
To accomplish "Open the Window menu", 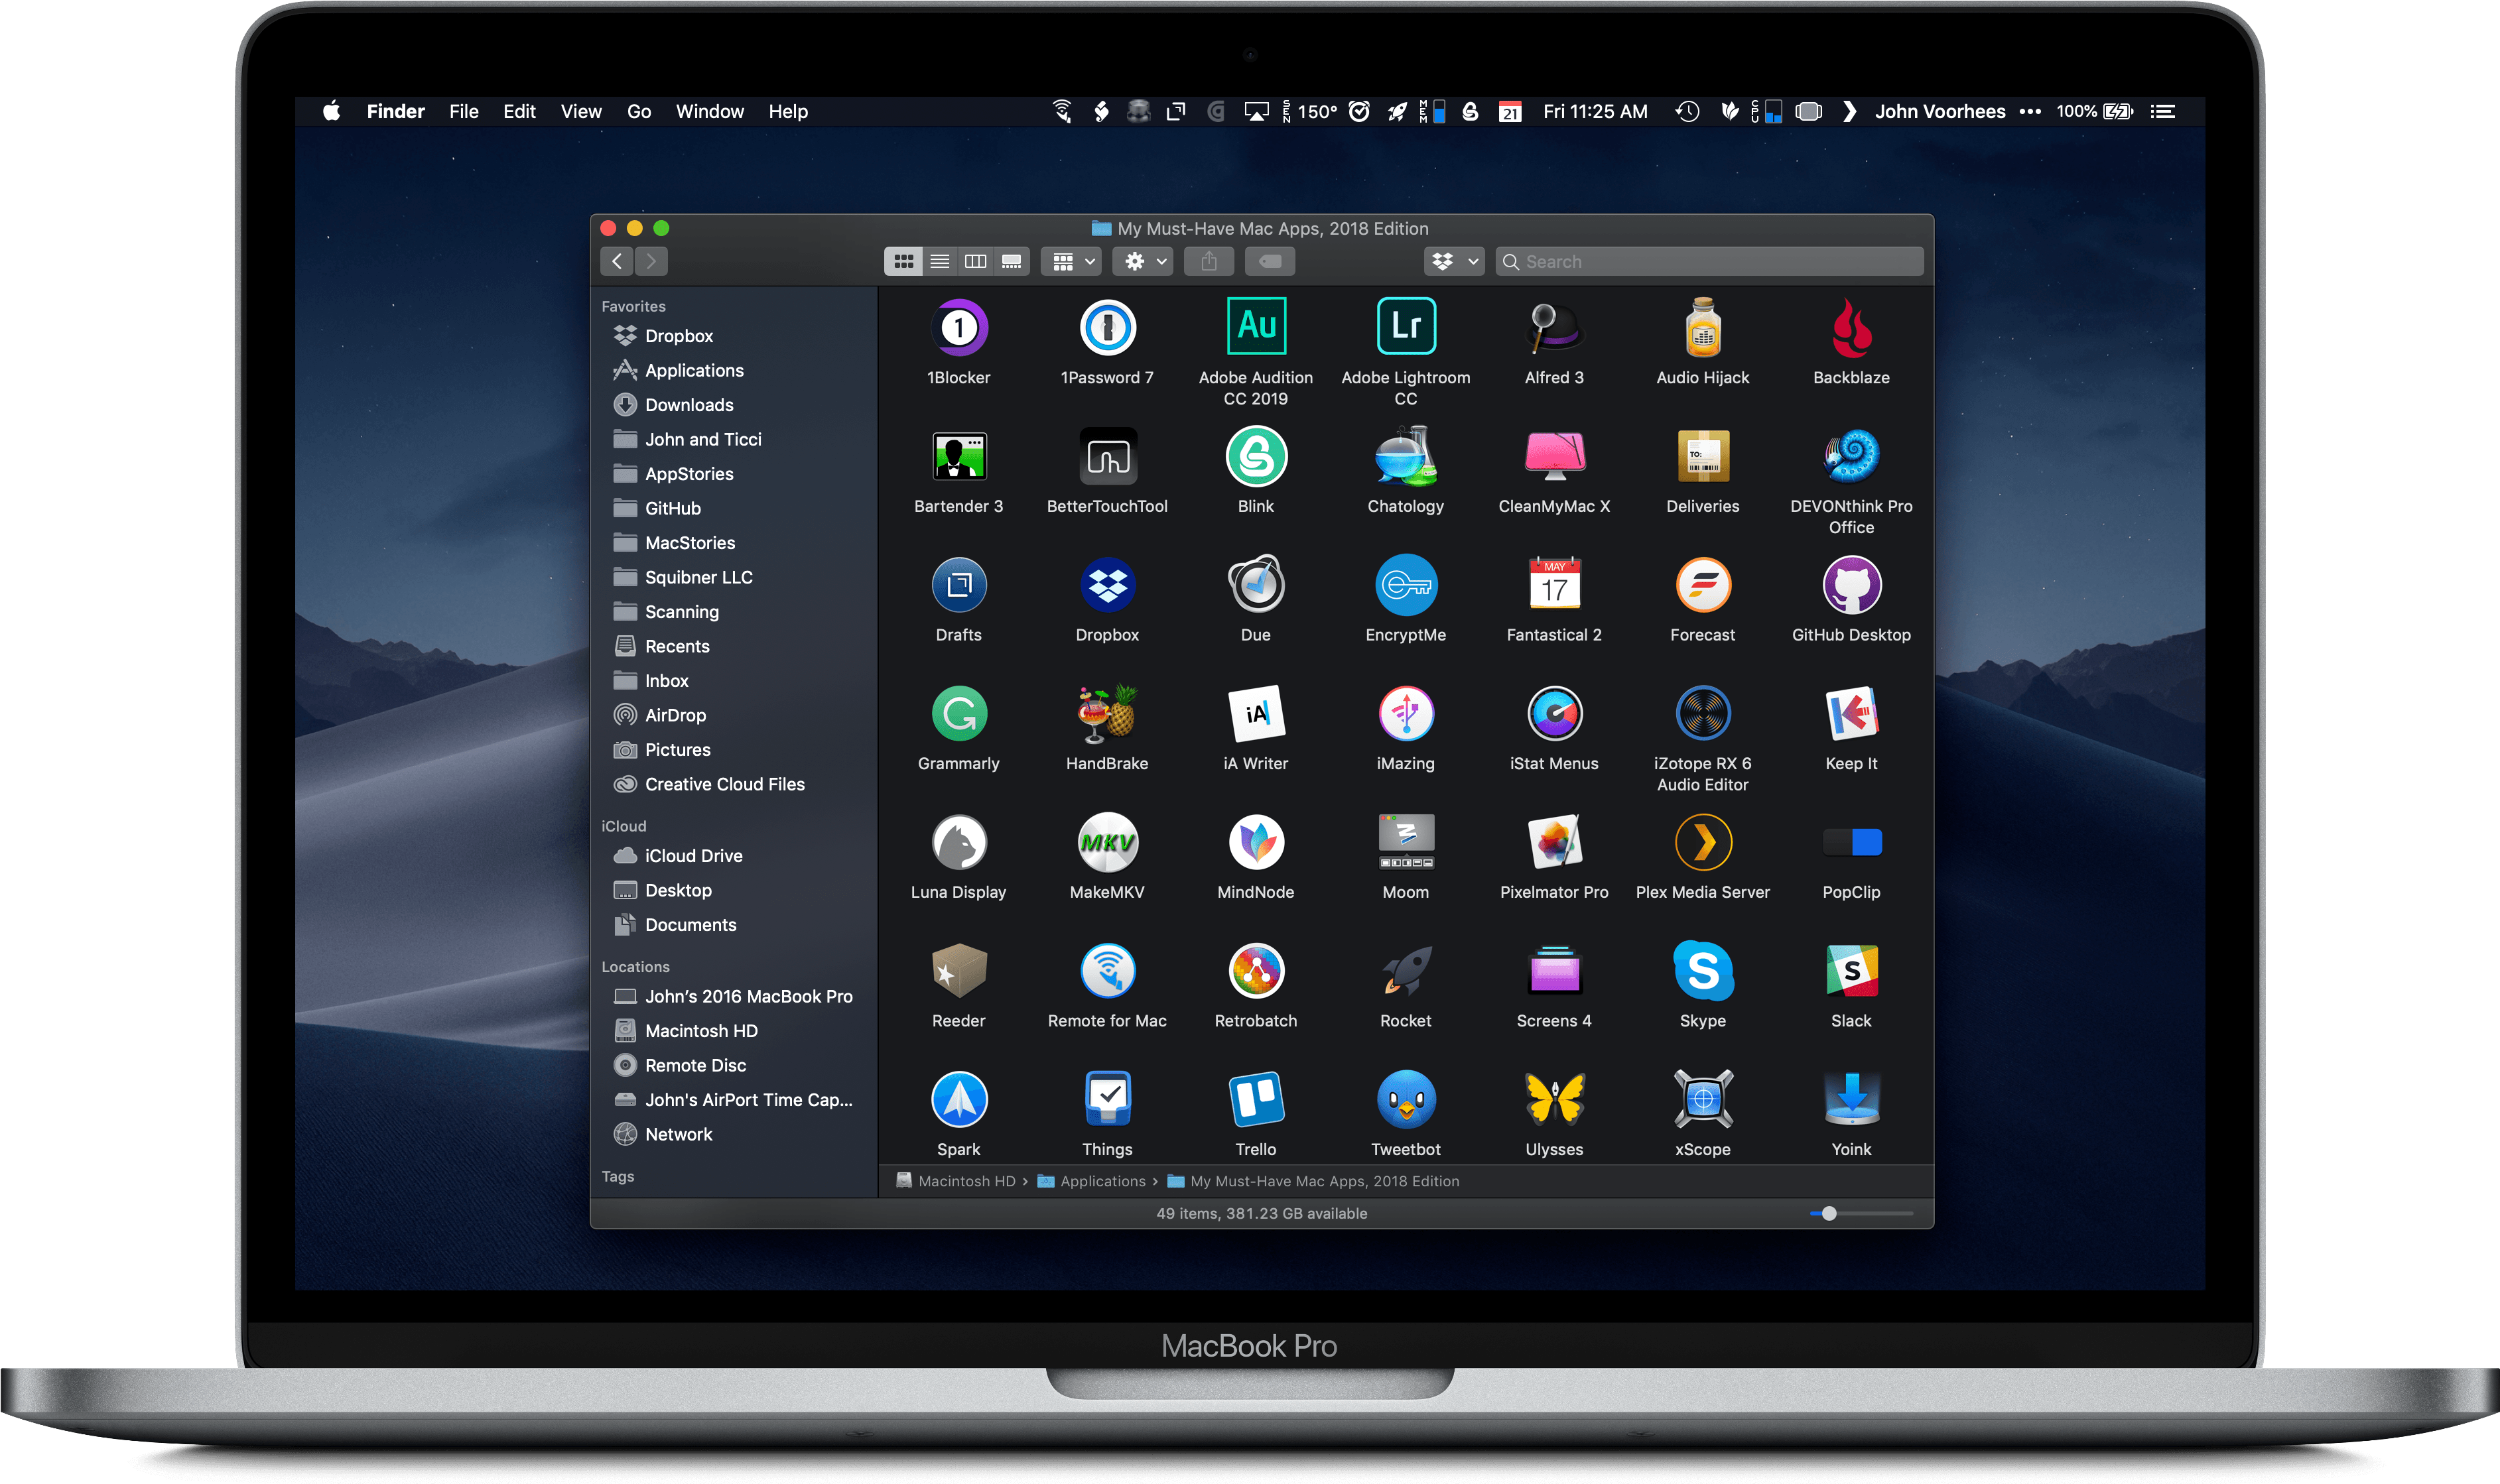I will click(709, 111).
